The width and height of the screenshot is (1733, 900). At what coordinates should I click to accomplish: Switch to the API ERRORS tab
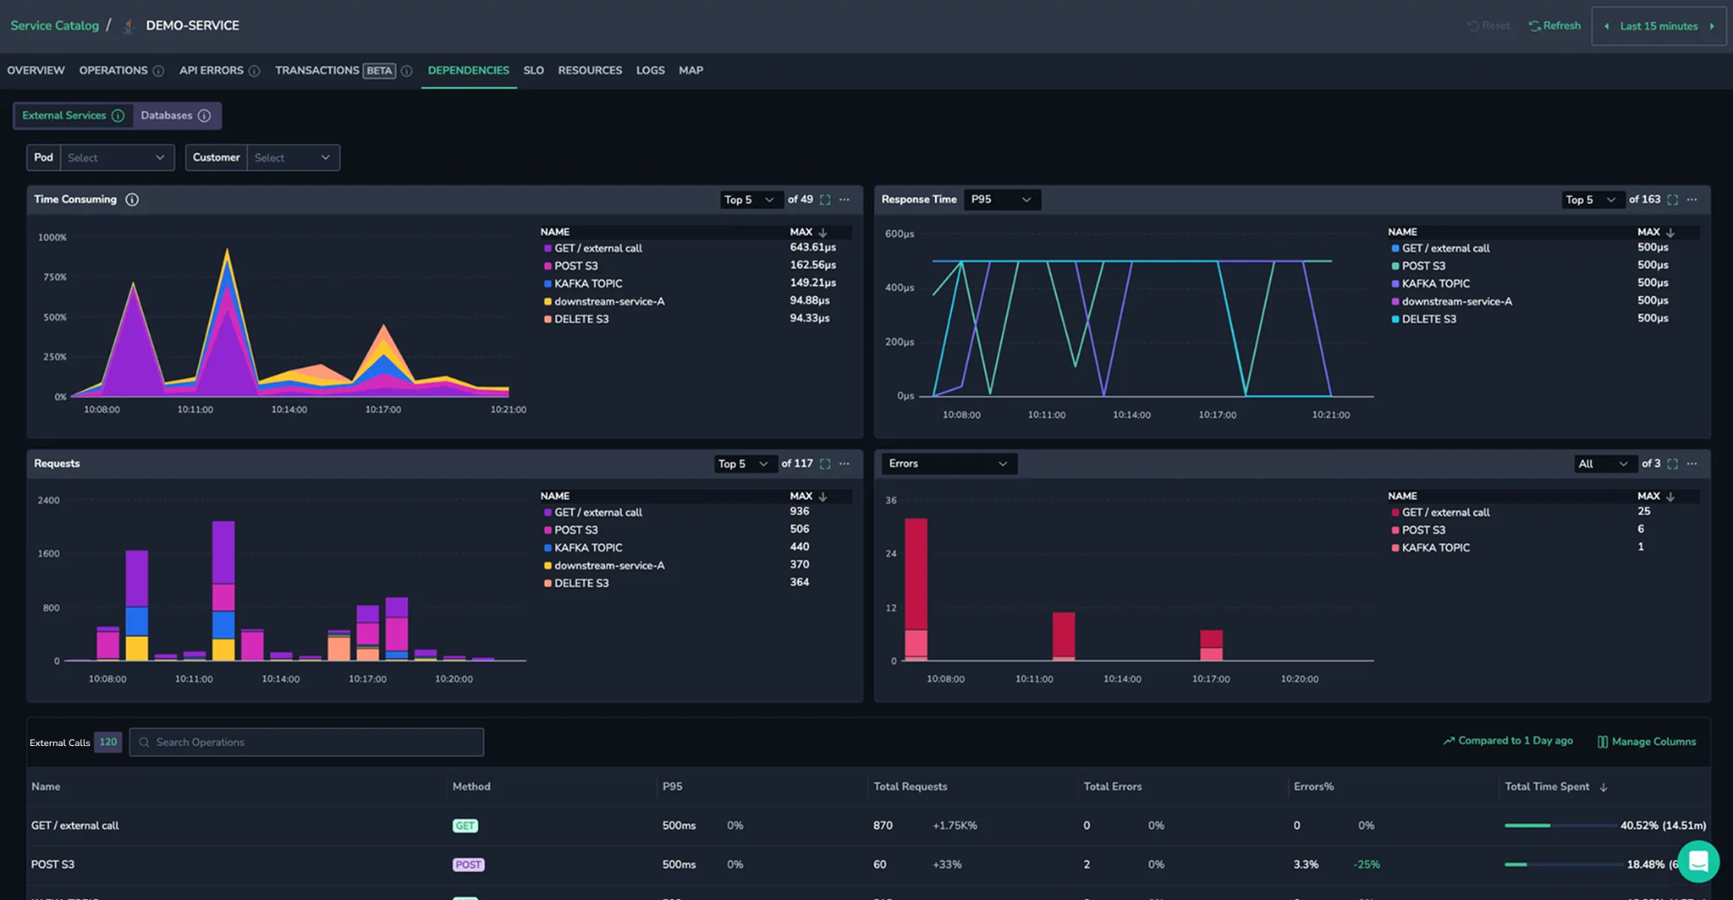coord(212,70)
